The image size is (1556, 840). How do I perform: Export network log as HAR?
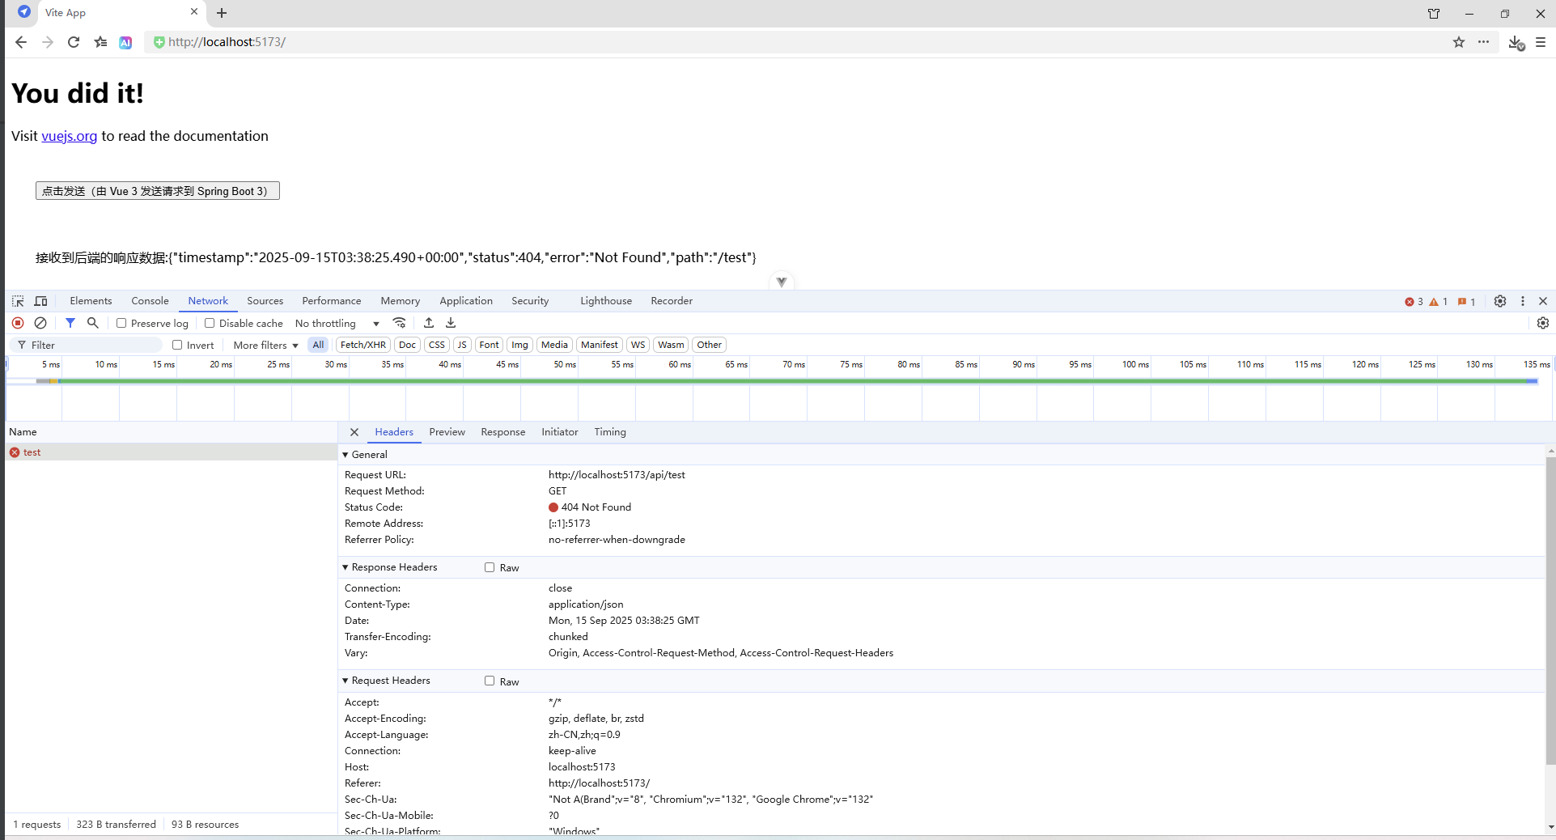pos(451,322)
